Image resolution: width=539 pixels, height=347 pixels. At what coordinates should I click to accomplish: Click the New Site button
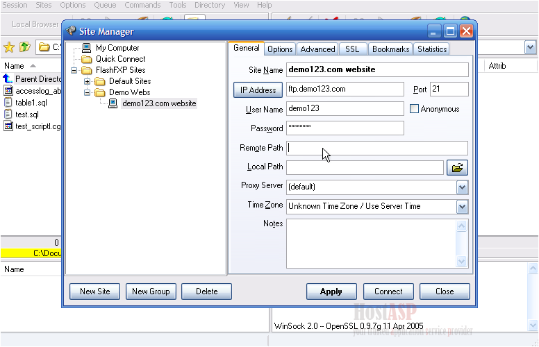(x=95, y=291)
